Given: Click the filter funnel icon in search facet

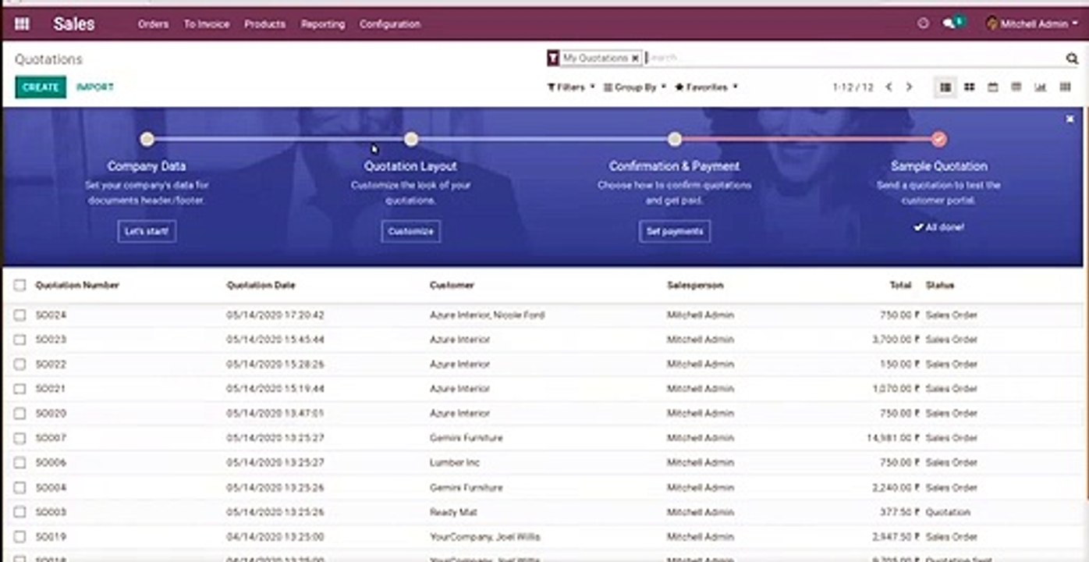Looking at the screenshot, I should tap(553, 58).
